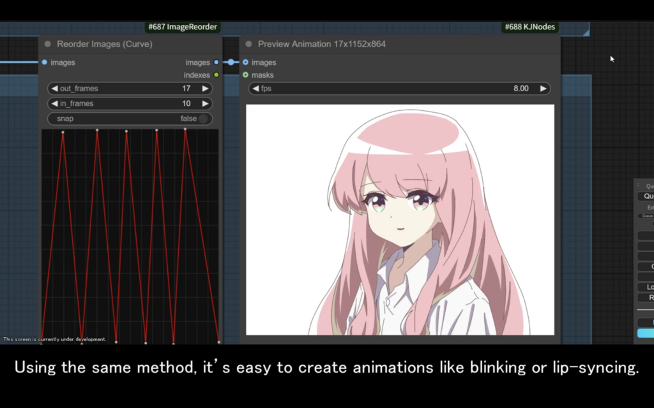
Task: Click the animation preview image
Action: [400, 220]
